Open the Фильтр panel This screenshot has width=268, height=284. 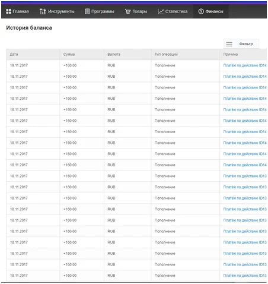click(241, 44)
